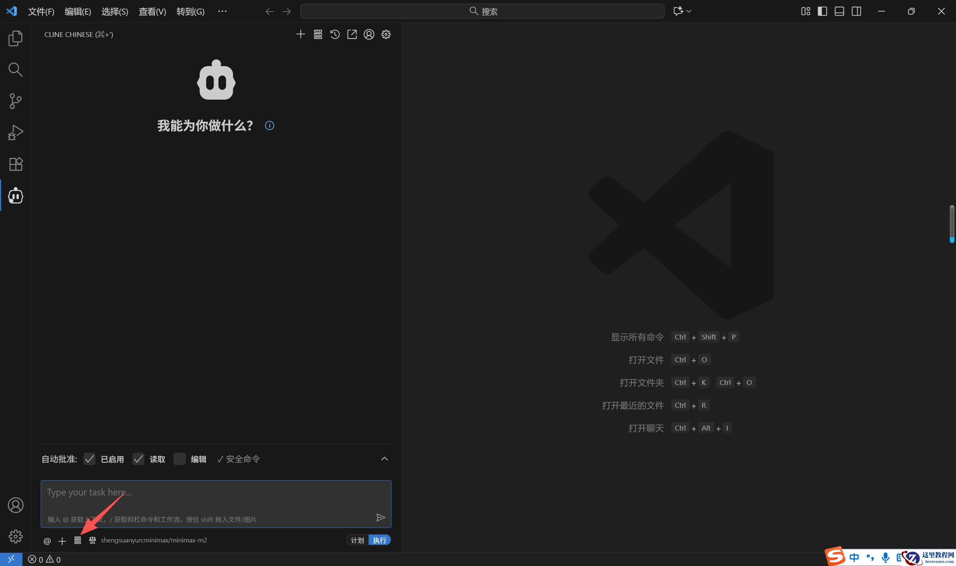The height and width of the screenshot is (566, 956).
Task: Collapse the auto-approve panel chevron
Action: [384, 459]
